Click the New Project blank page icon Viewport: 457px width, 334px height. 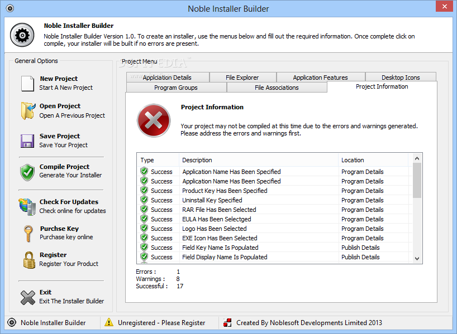[x=28, y=84]
